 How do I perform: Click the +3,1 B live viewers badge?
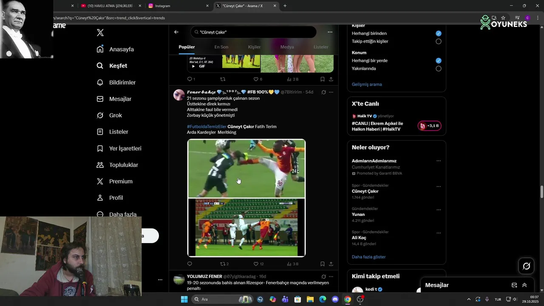(x=430, y=126)
